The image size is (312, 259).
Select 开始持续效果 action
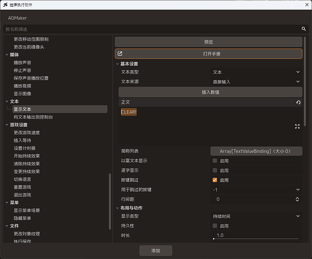pyautogui.click(x=26, y=156)
